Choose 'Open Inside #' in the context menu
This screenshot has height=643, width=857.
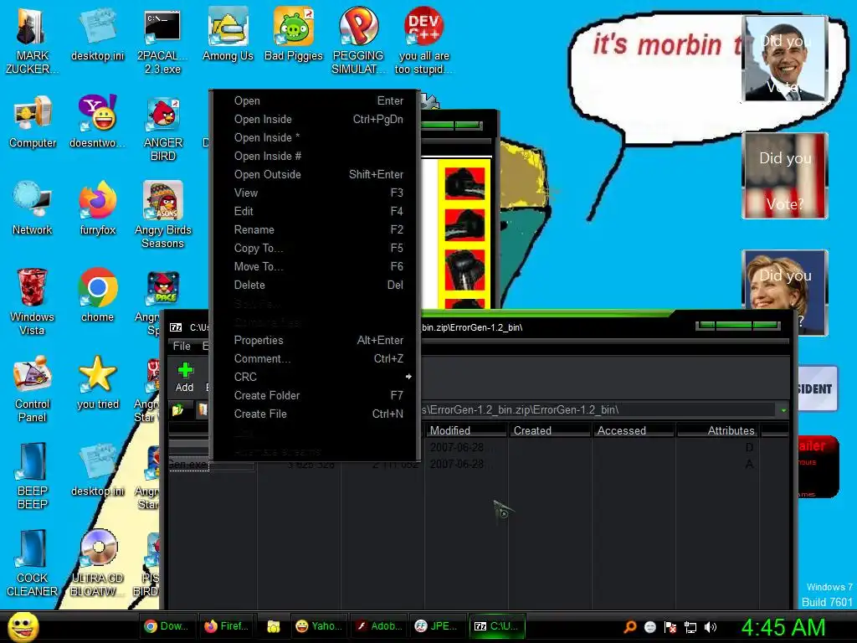click(x=319, y=156)
